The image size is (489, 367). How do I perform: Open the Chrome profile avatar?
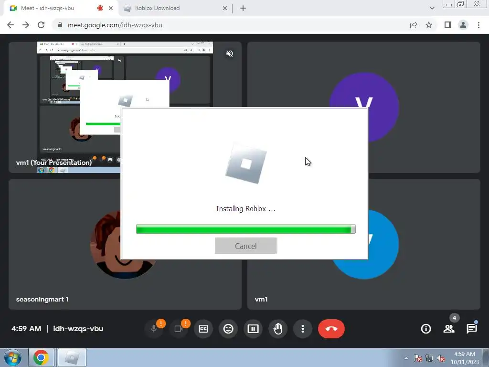[463, 25]
